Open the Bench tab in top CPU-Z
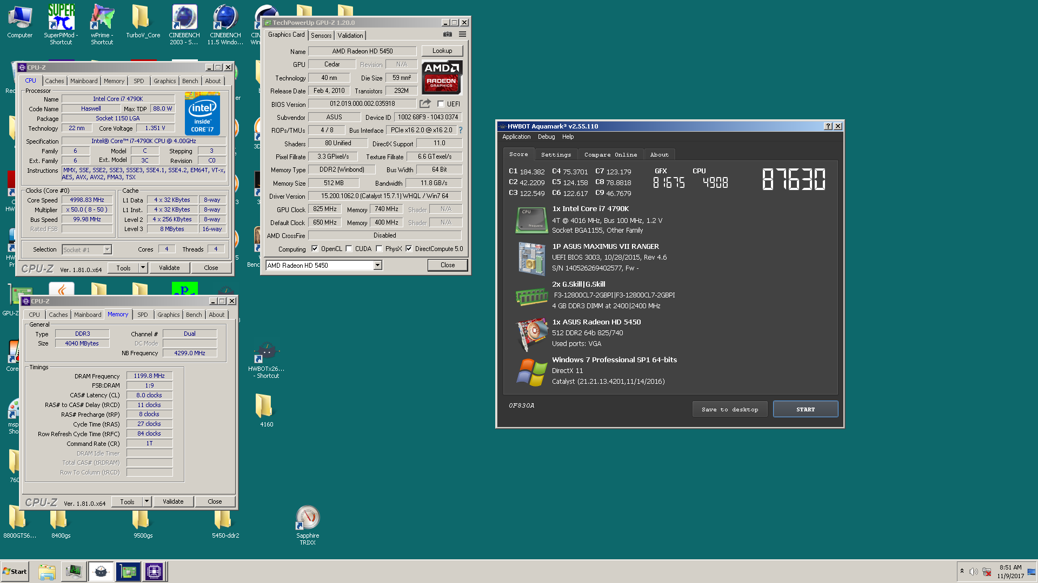This screenshot has width=1038, height=583. [x=190, y=81]
